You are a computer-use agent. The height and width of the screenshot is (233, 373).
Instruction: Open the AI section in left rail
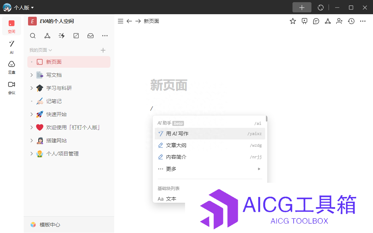tap(11, 47)
